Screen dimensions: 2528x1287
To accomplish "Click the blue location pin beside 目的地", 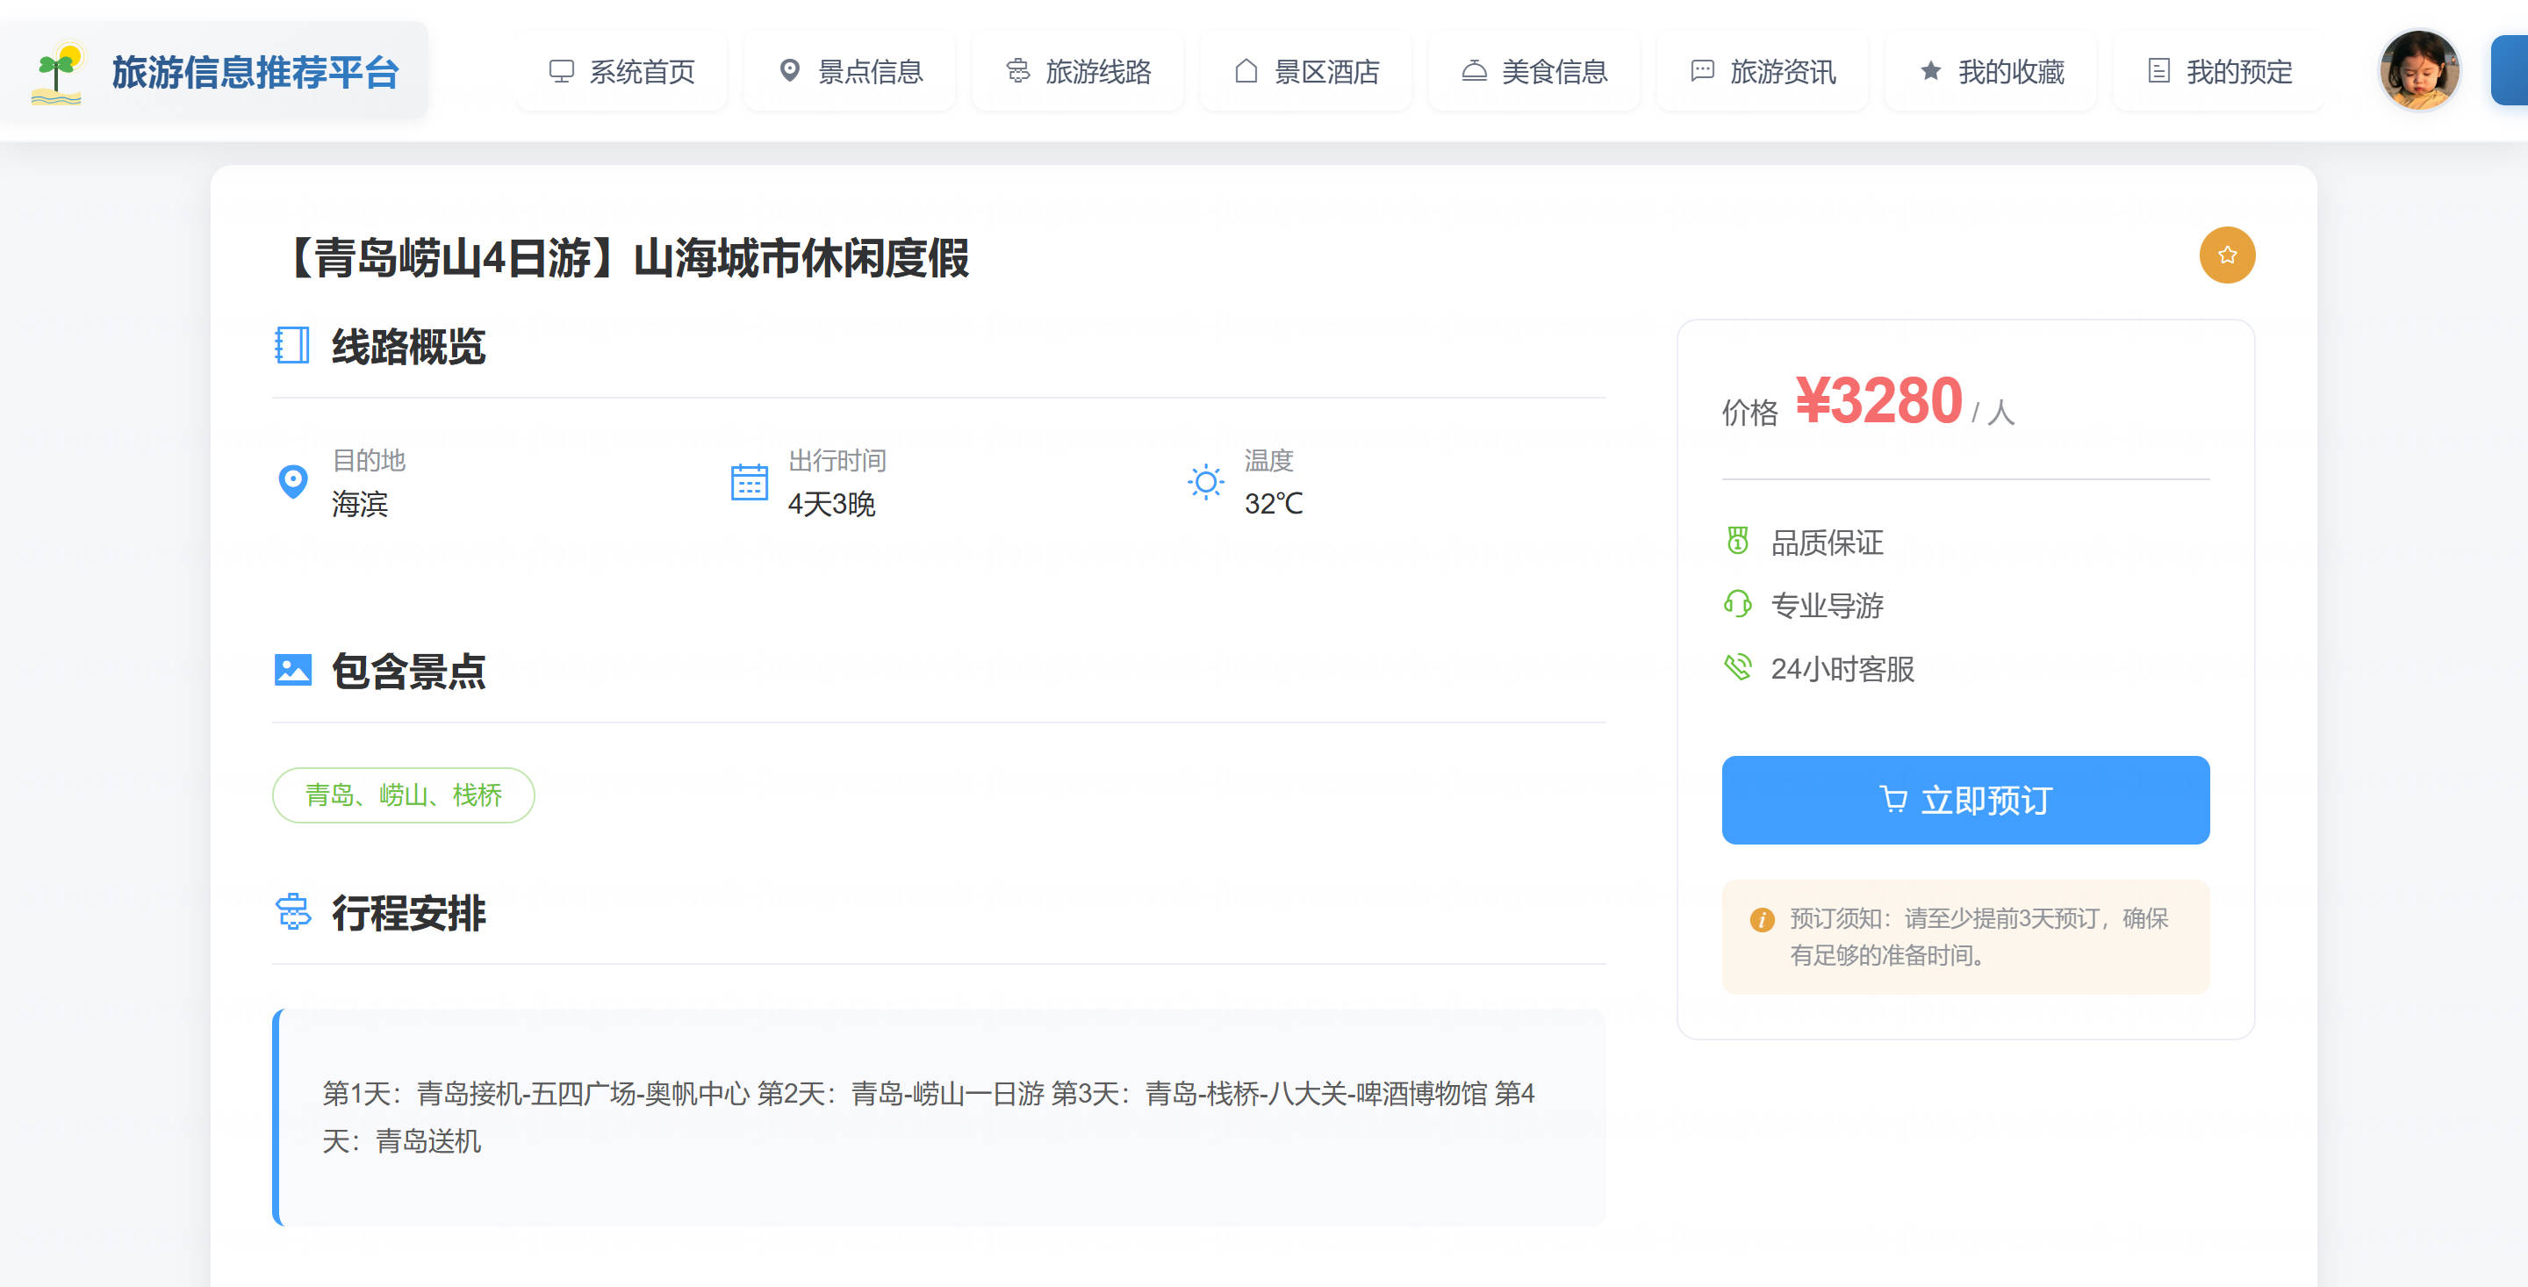I will pyautogui.click(x=292, y=482).
